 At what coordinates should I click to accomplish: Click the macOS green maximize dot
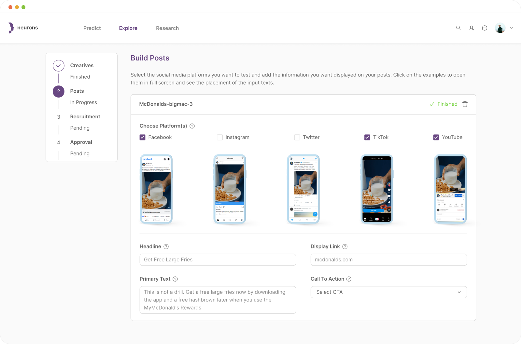click(x=23, y=7)
